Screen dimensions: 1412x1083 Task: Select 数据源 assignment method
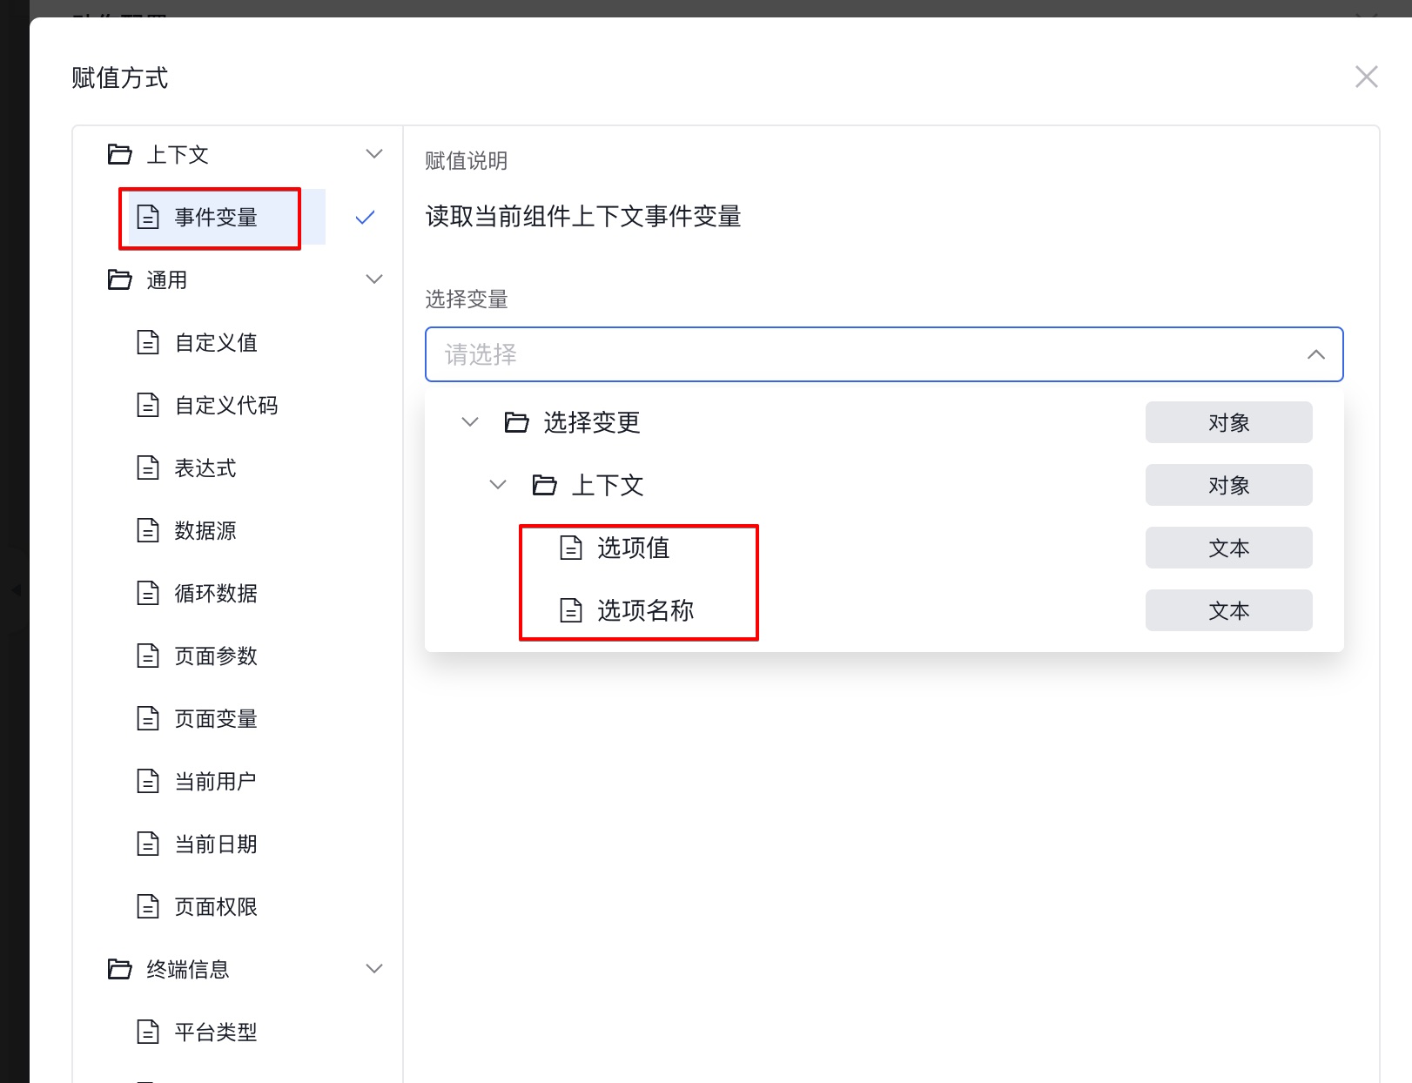pyautogui.click(x=205, y=530)
